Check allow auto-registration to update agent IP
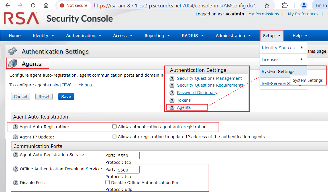 click(114, 136)
